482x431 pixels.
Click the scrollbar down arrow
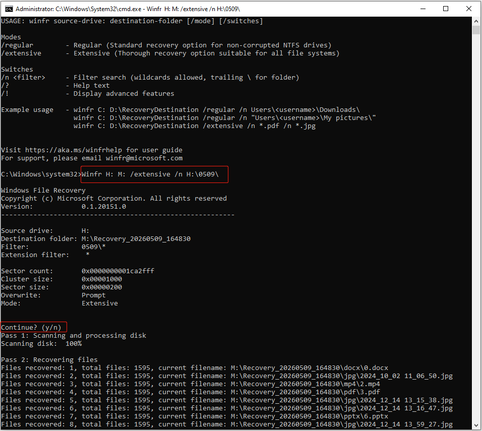pyautogui.click(x=476, y=425)
